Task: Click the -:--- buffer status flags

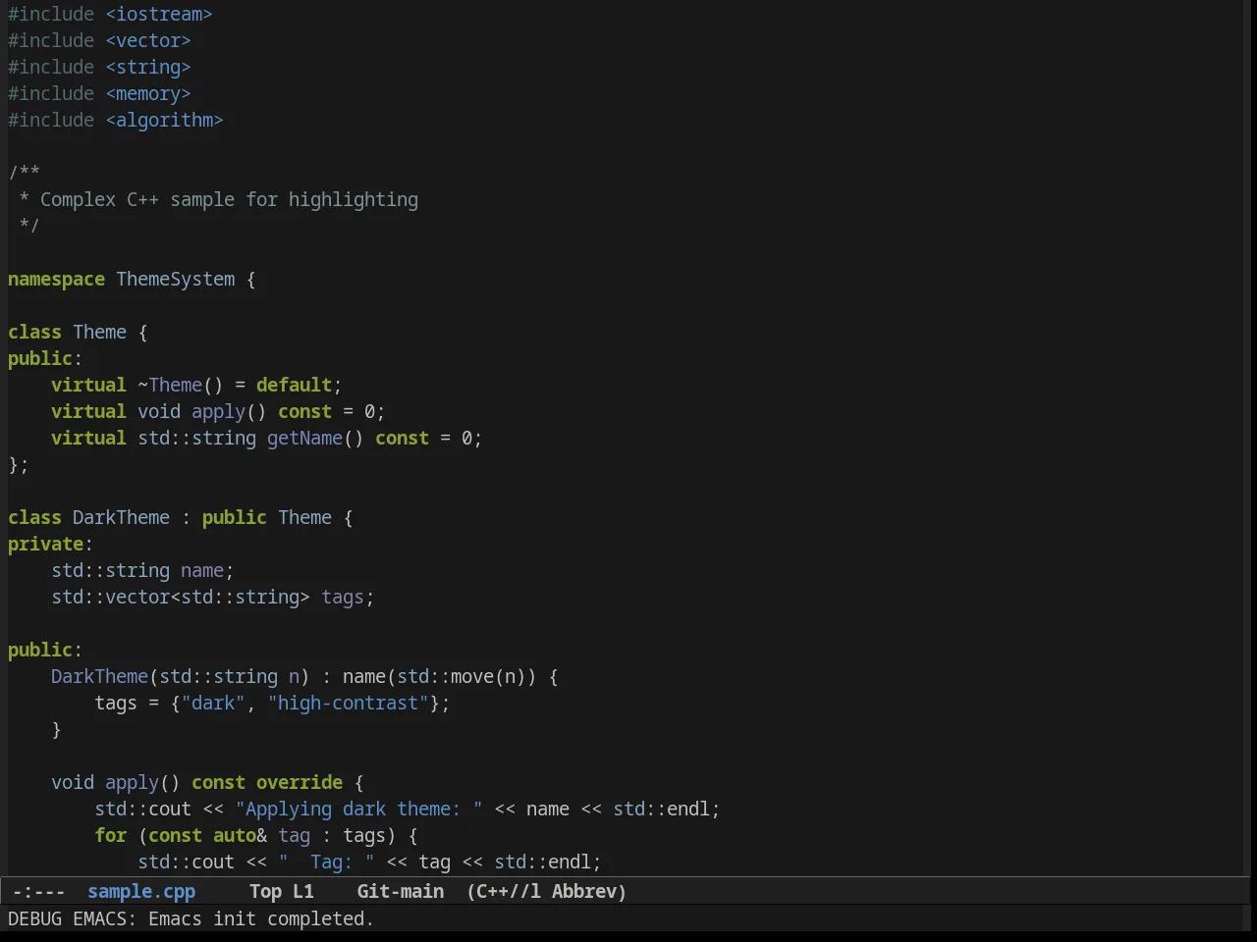Action: [38, 891]
